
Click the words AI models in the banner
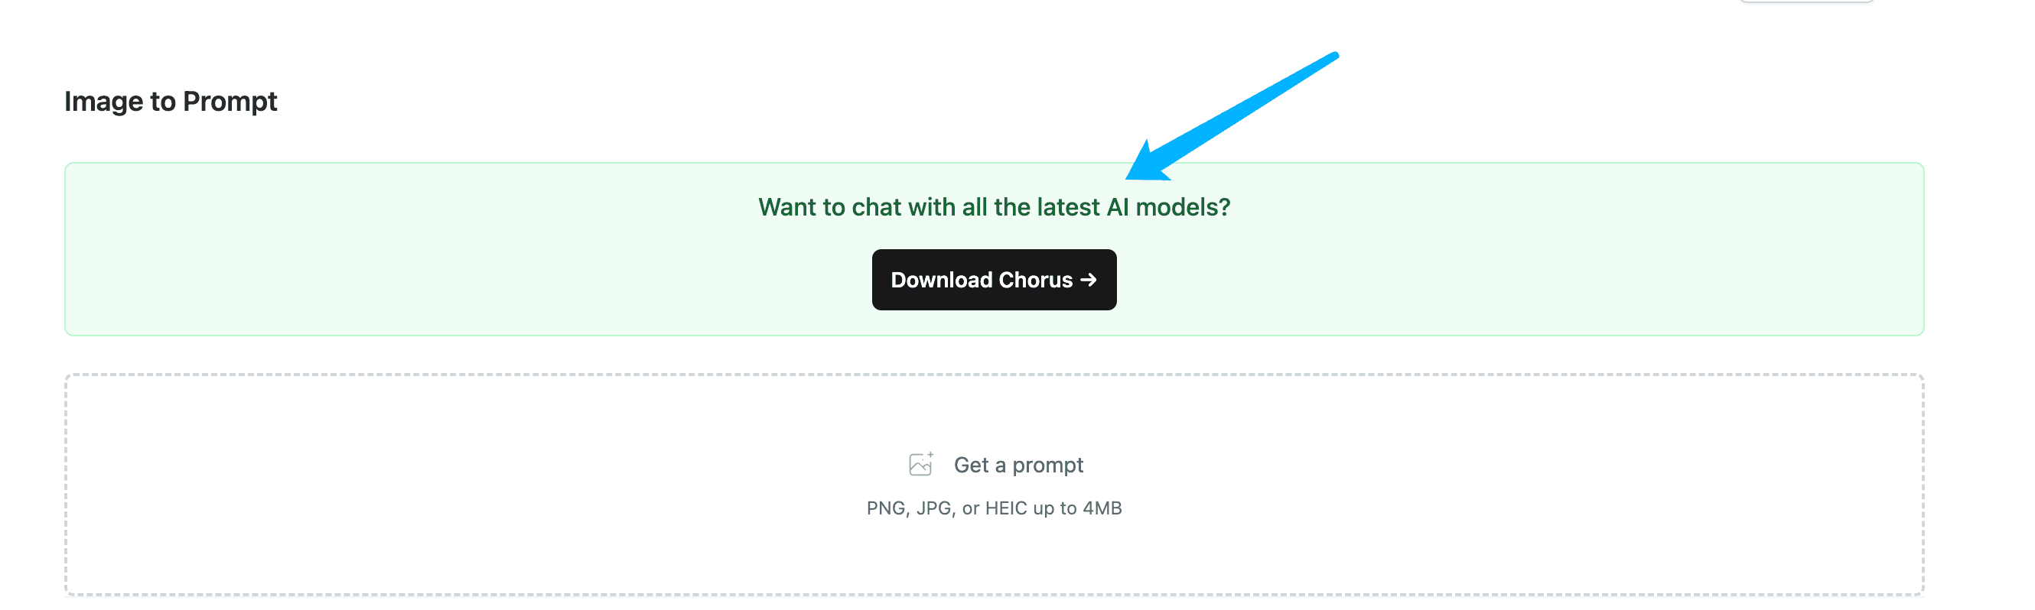[x=1168, y=206]
